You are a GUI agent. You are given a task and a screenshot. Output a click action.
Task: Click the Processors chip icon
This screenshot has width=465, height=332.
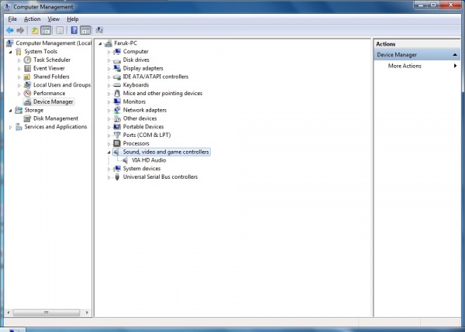point(117,143)
